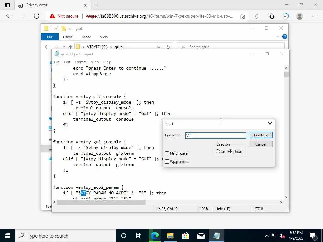Open Notepad File menu

pyautogui.click(x=57, y=62)
